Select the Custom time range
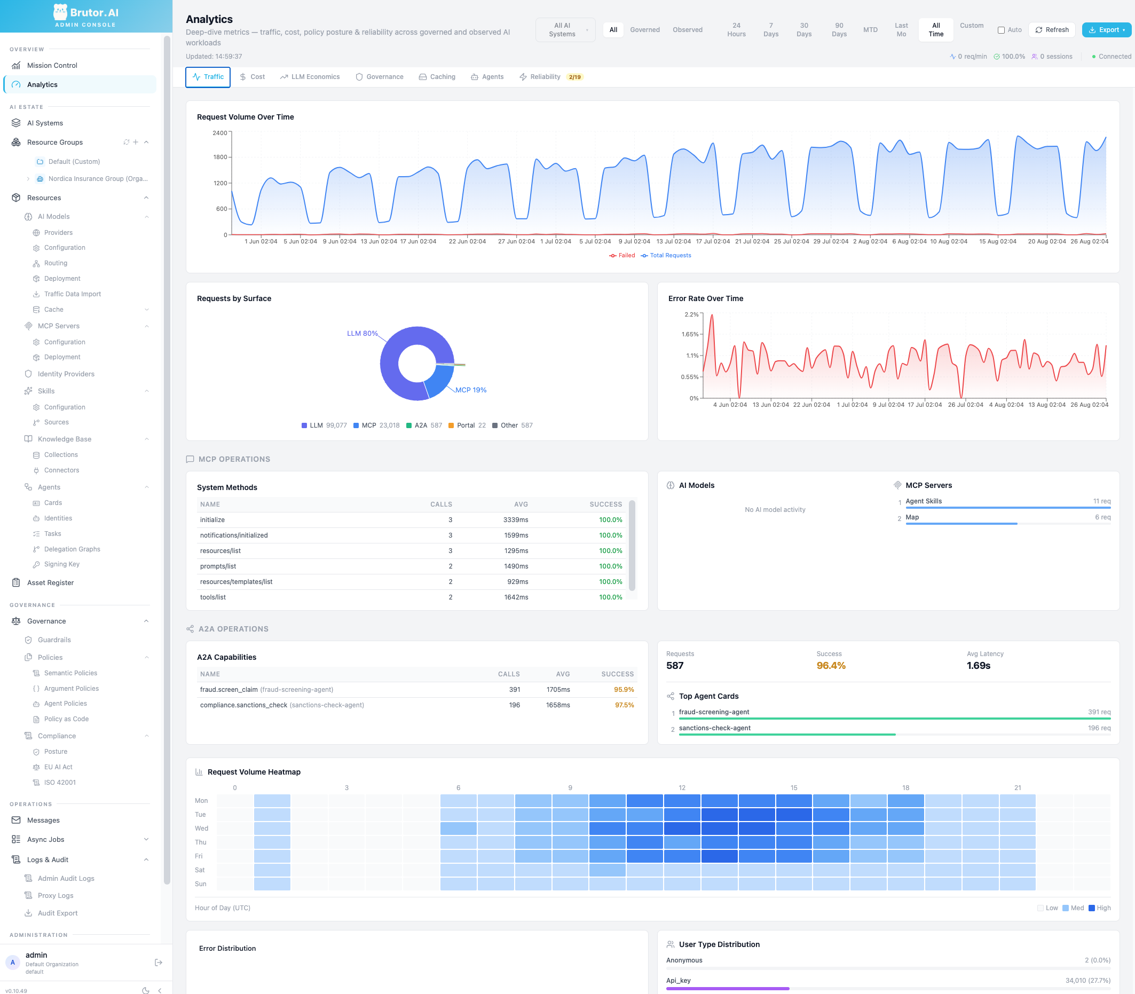 (x=971, y=26)
